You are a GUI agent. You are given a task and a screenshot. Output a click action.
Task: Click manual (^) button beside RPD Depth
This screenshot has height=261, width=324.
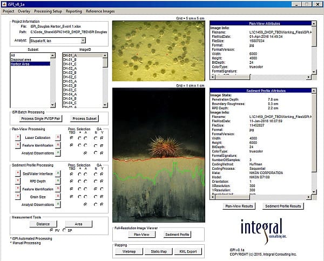pyautogui.click(x=58, y=181)
